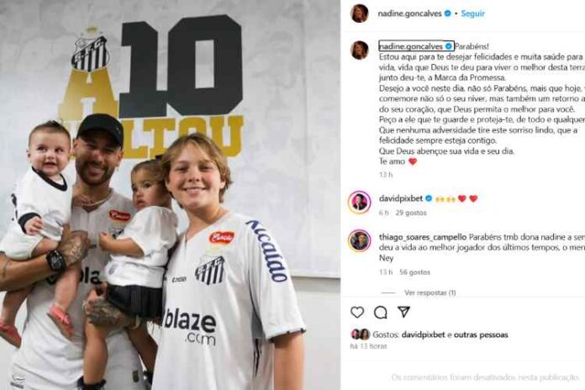Open thiago_soares_campello username link

[423, 237]
